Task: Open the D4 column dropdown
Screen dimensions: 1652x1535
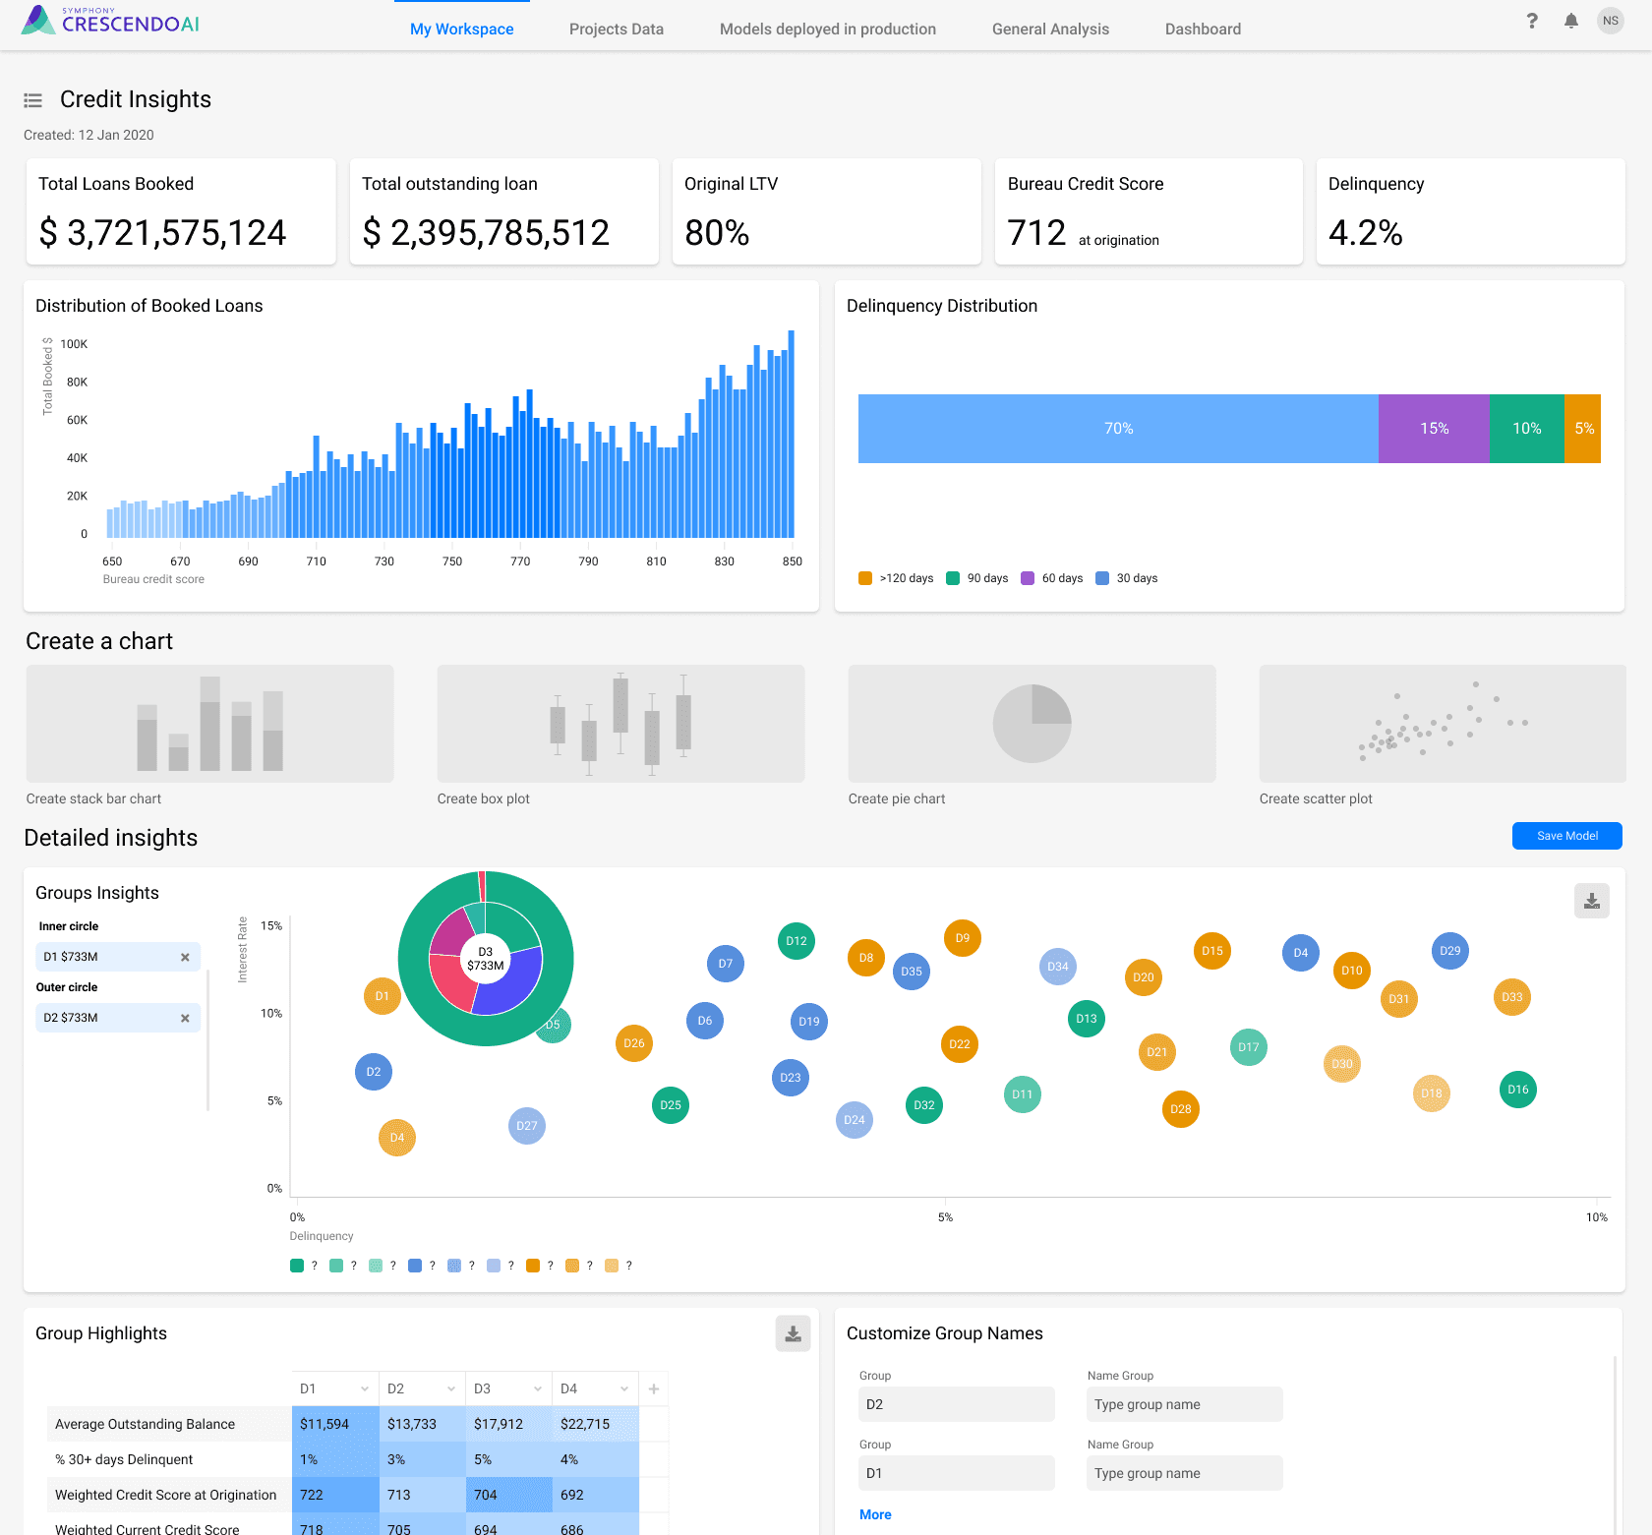Action: click(x=624, y=1388)
